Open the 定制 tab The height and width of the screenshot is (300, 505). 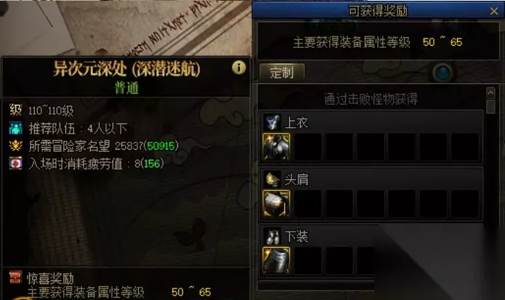coord(282,72)
